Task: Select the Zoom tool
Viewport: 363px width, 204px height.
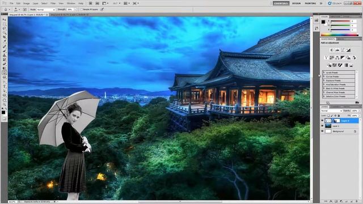Action: pos(4,104)
